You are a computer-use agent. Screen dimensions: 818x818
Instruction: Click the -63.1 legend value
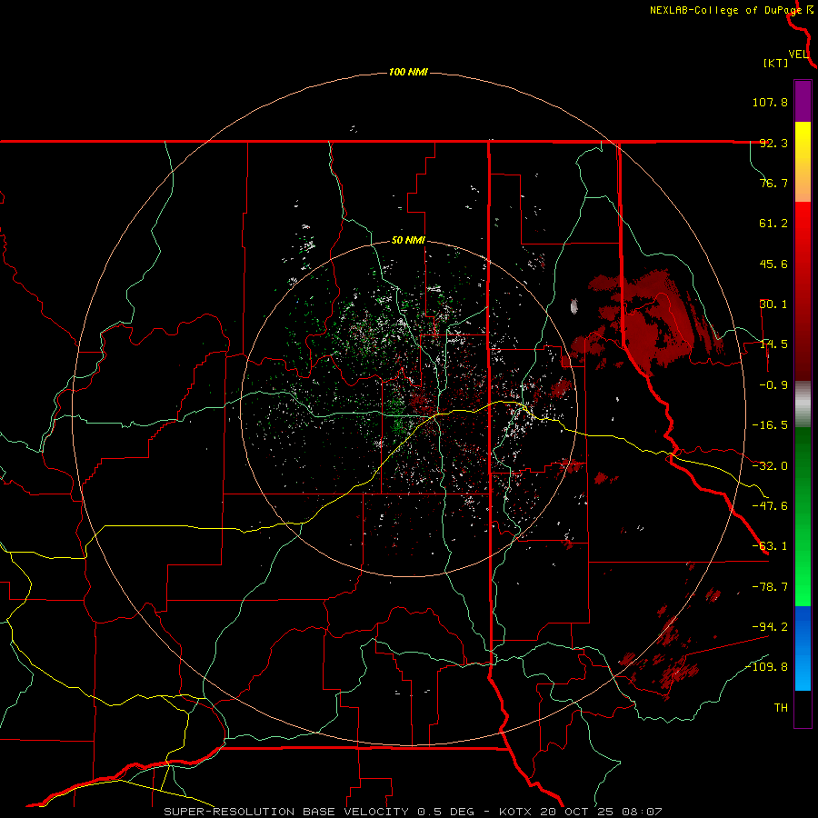coord(770,546)
